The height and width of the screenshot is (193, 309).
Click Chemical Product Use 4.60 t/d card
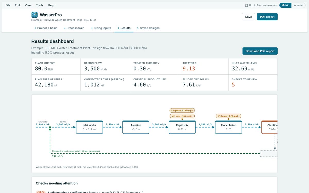pos(154,83)
